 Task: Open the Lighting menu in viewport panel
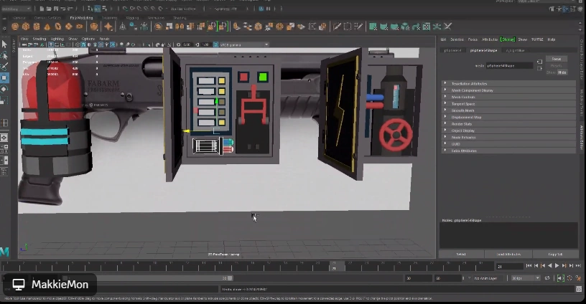pos(57,39)
